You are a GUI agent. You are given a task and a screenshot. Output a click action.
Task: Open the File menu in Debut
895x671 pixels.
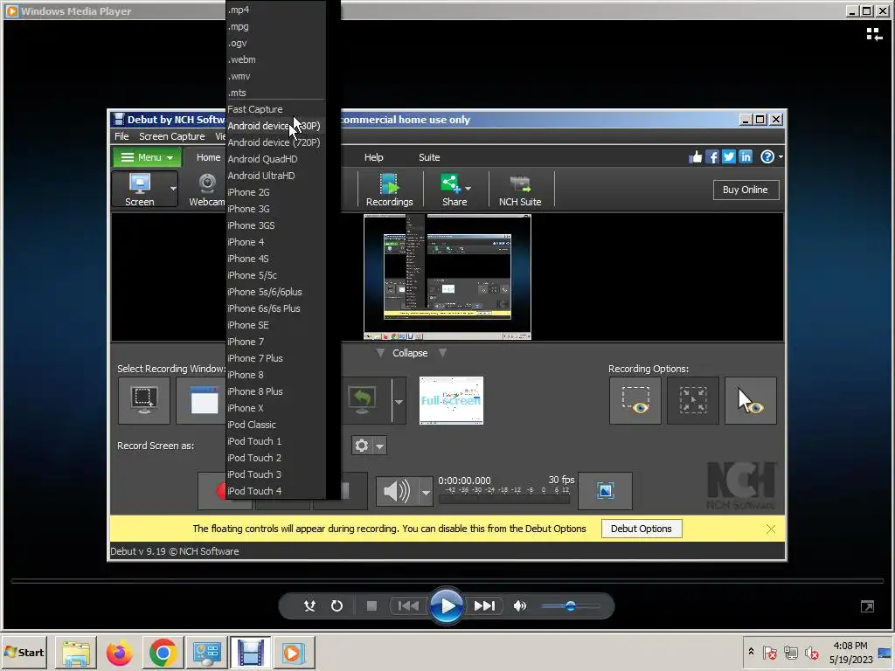coord(121,136)
